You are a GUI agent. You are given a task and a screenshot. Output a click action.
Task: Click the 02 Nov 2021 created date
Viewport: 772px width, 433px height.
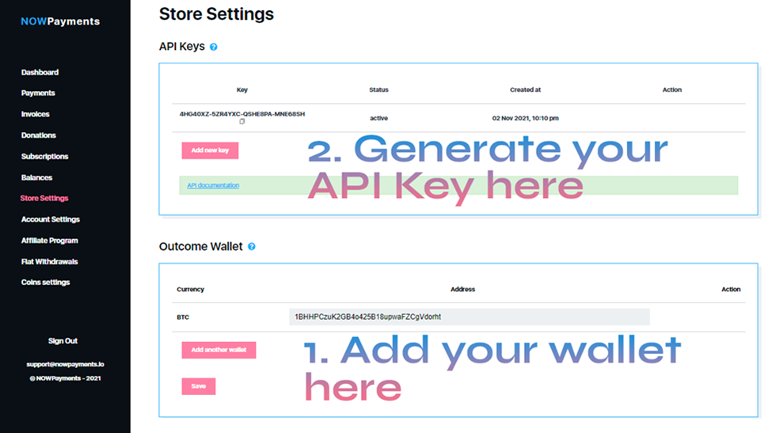pyautogui.click(x=525, y=118)
